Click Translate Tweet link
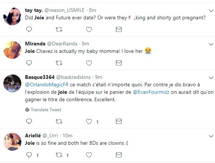The height and width of the screenshot is (163, 215). 43,110
